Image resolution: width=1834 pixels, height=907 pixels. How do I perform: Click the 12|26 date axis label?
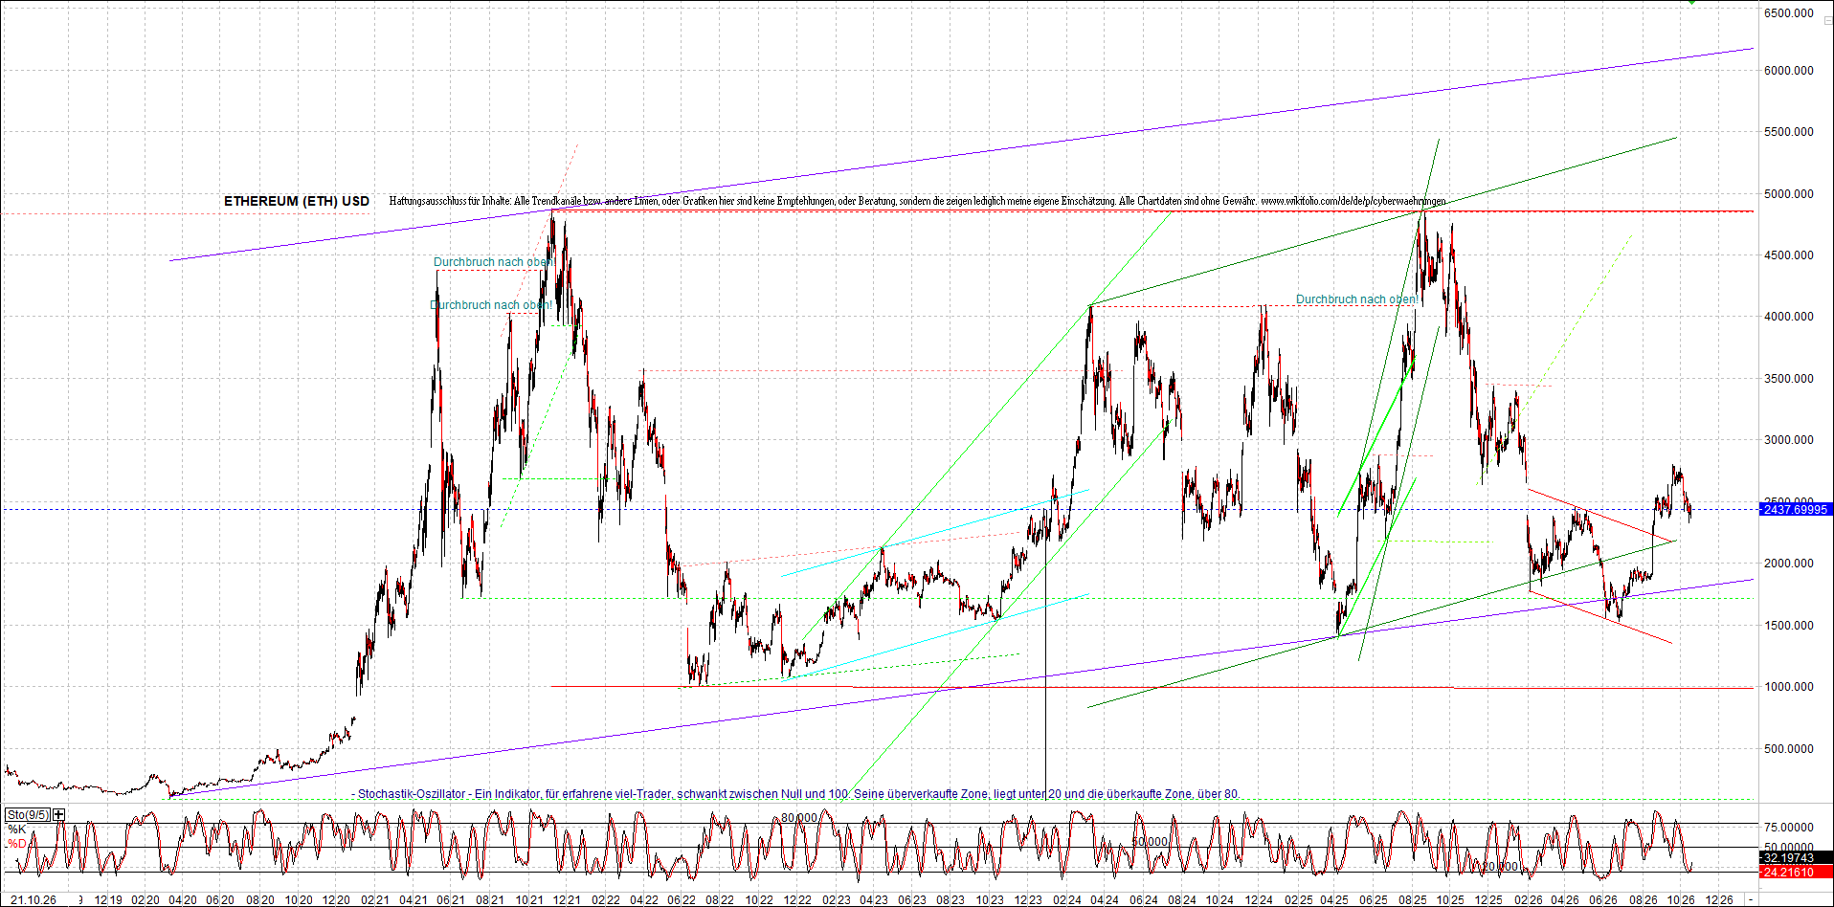tap(1719, 900)
